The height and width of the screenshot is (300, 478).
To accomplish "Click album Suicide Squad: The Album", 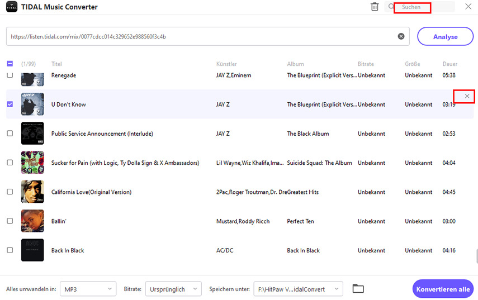I will [319, 163].
